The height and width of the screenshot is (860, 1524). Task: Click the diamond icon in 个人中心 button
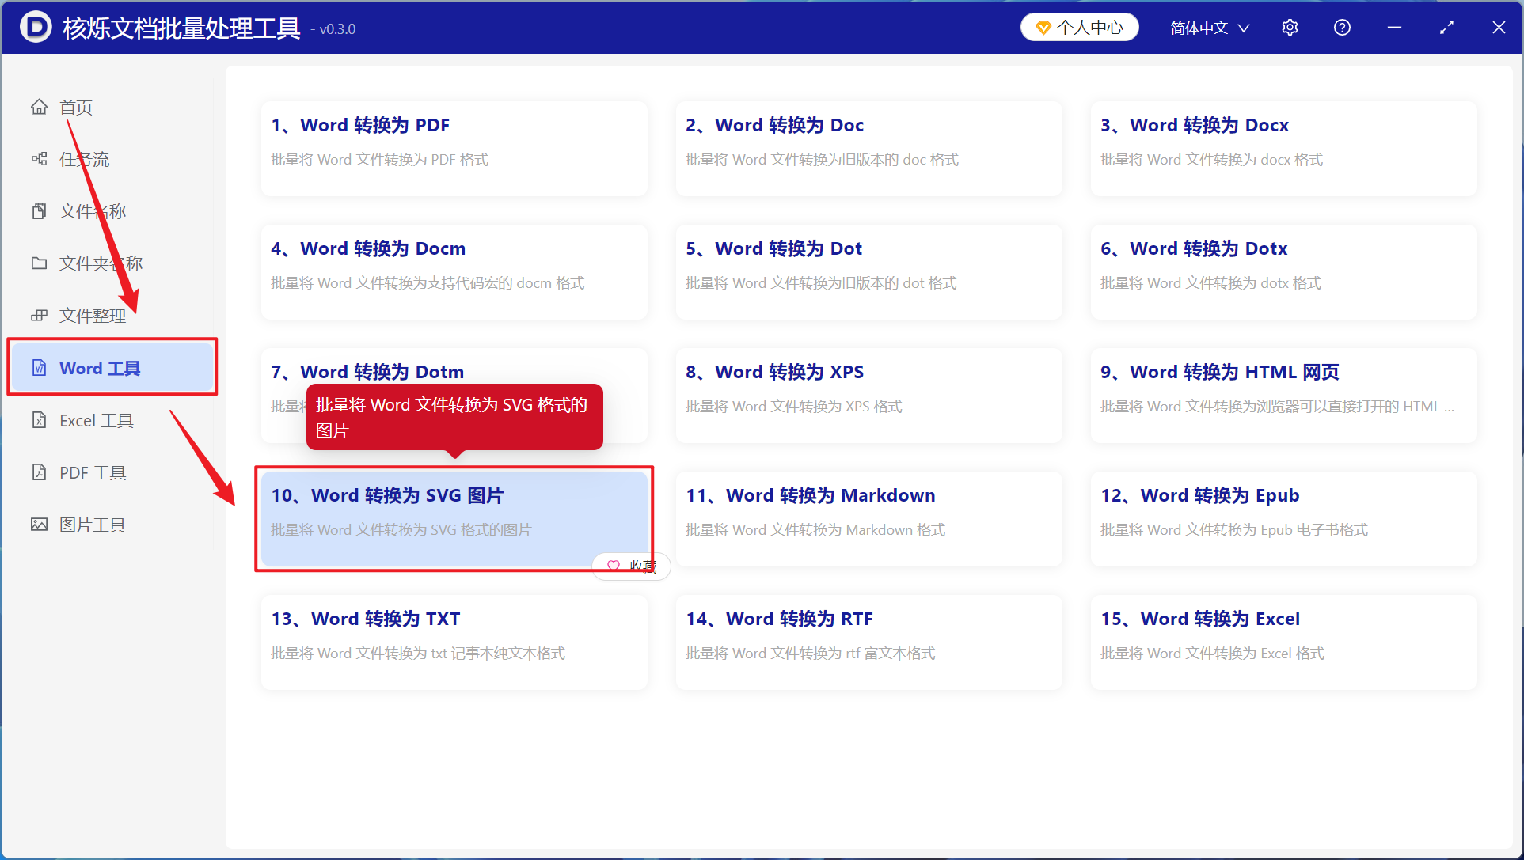pyautogui.click(x=1043, y=28)
